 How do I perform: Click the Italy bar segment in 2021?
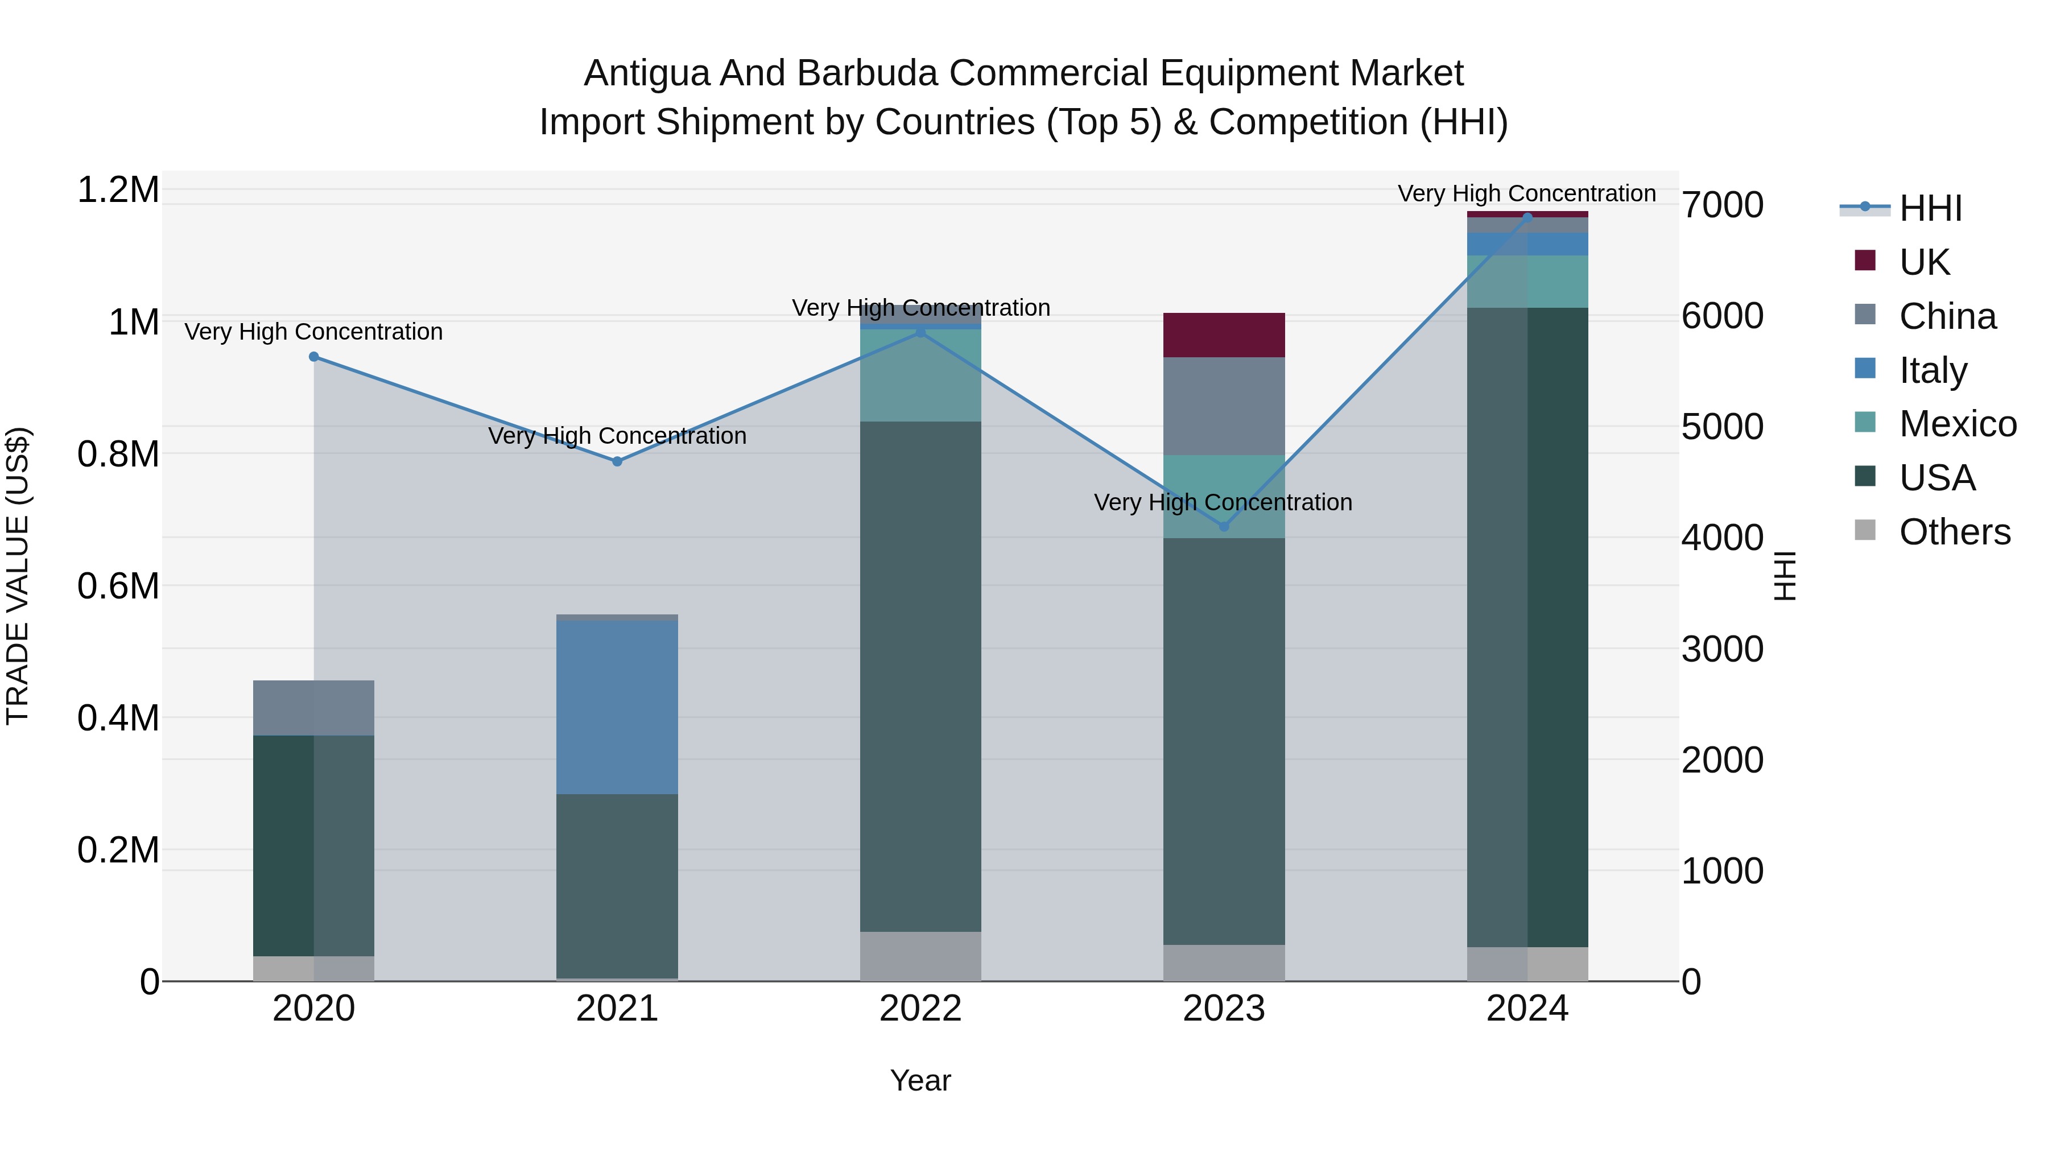(617, 708)
